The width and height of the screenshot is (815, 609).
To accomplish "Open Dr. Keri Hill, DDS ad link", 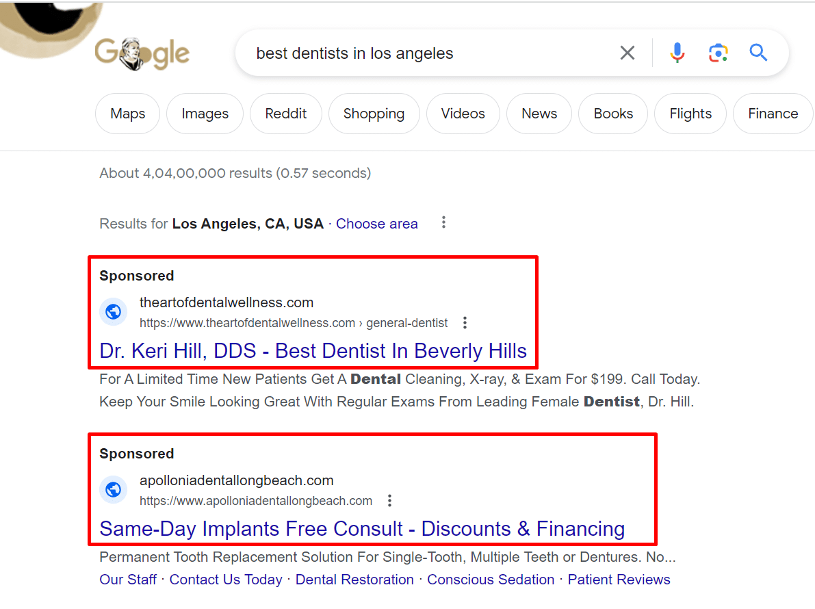I will (x=313, y=351).
